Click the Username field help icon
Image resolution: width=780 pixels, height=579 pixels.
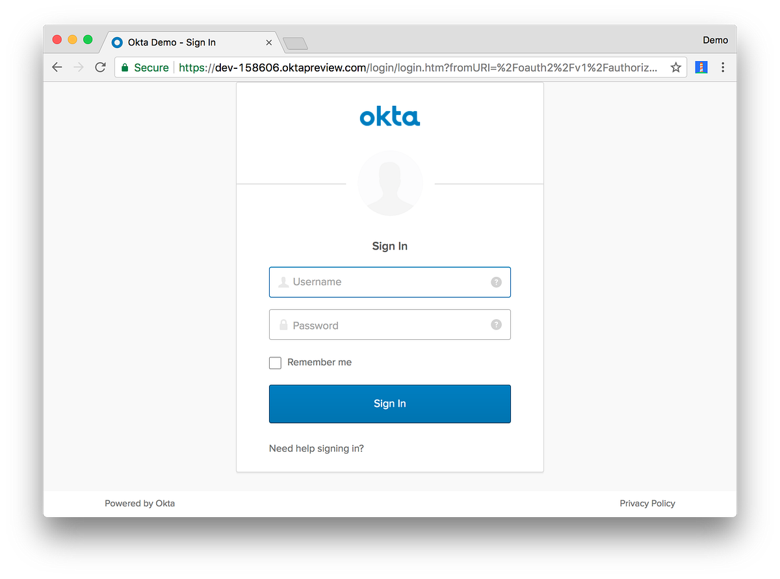tap(497, 282)
